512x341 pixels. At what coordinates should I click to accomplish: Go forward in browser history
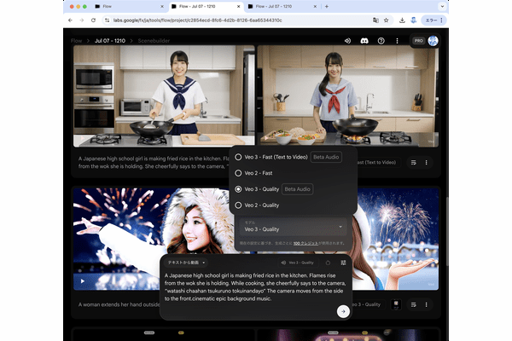coord(82,20)
